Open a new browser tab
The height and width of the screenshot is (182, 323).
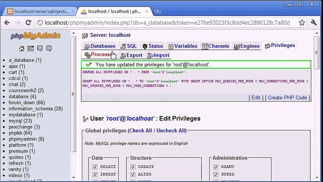(x=158, y=12)
